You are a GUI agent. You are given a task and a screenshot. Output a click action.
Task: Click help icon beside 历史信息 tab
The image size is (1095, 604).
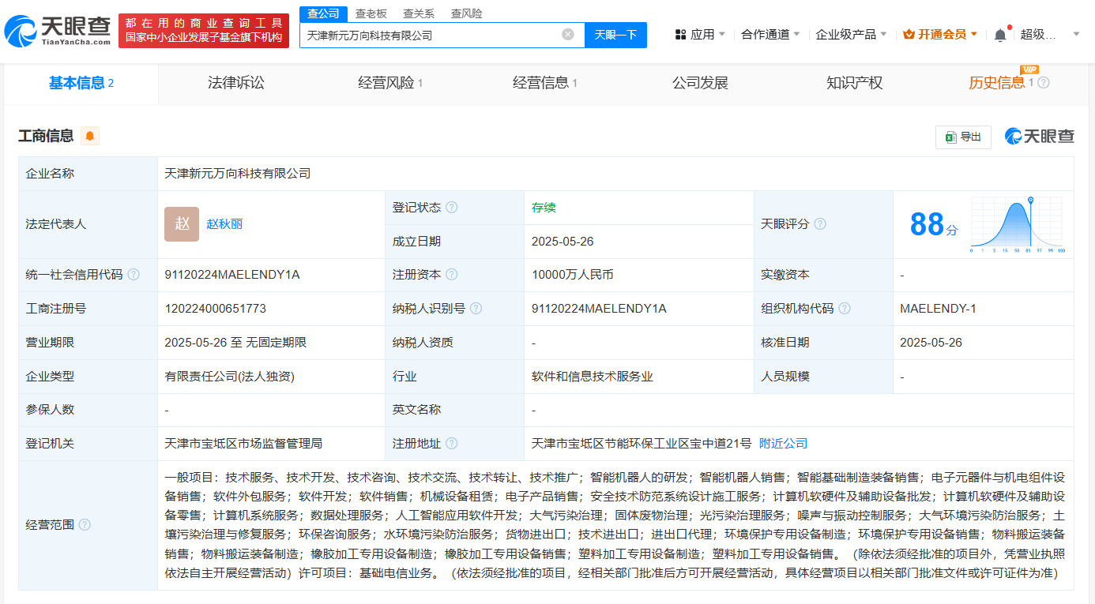tap(1044, 83)
